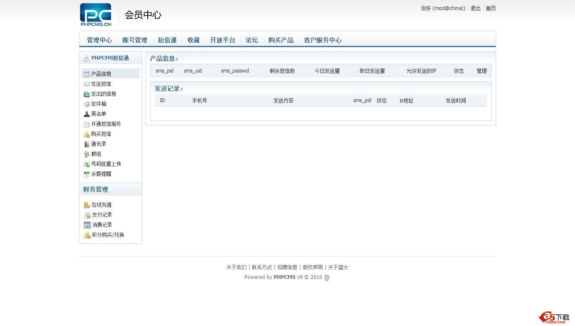The height and width of the screenshot is (326, 575).
Task: Go to 首页 via the top link
Action: pos(491,8)
